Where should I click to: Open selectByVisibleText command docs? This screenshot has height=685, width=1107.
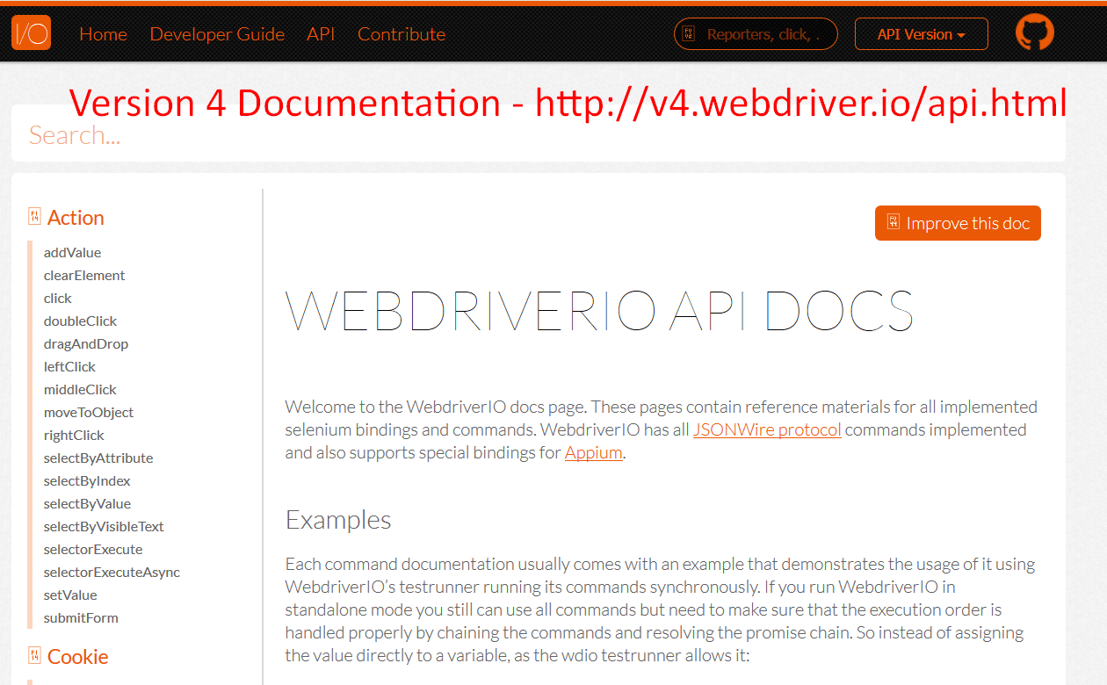104,527
